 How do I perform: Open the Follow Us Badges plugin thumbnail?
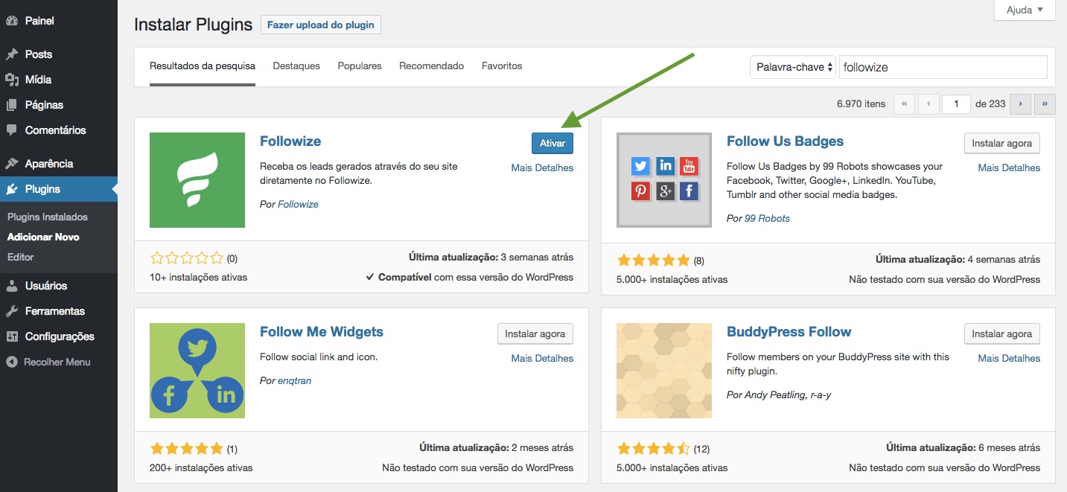tap(664, 180)
